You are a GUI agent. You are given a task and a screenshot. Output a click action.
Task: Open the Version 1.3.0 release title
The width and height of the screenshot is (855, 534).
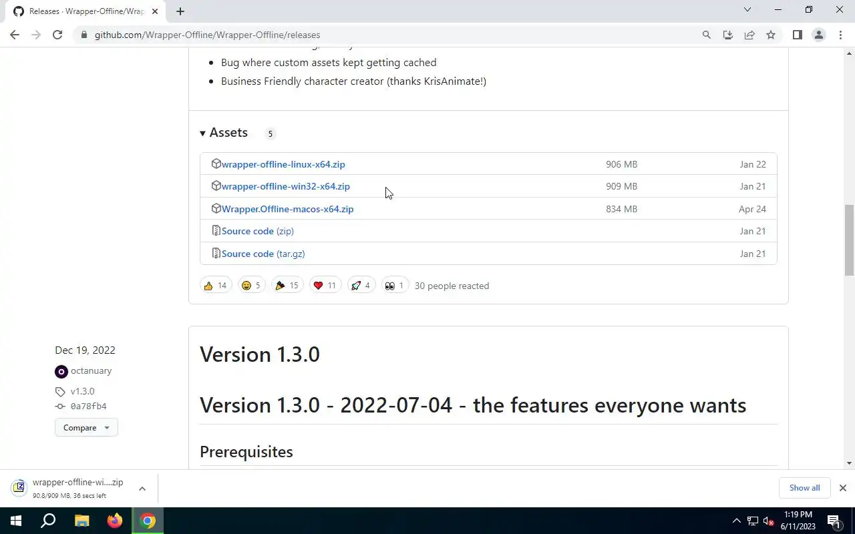point(260,354)
